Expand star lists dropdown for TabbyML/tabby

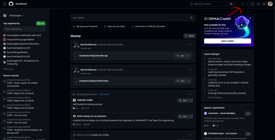pos(191,100)
